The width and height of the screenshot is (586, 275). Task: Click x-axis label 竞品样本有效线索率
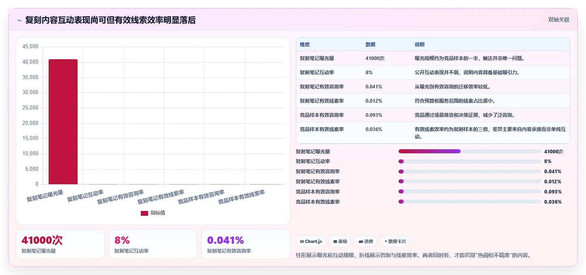(241, 197)
